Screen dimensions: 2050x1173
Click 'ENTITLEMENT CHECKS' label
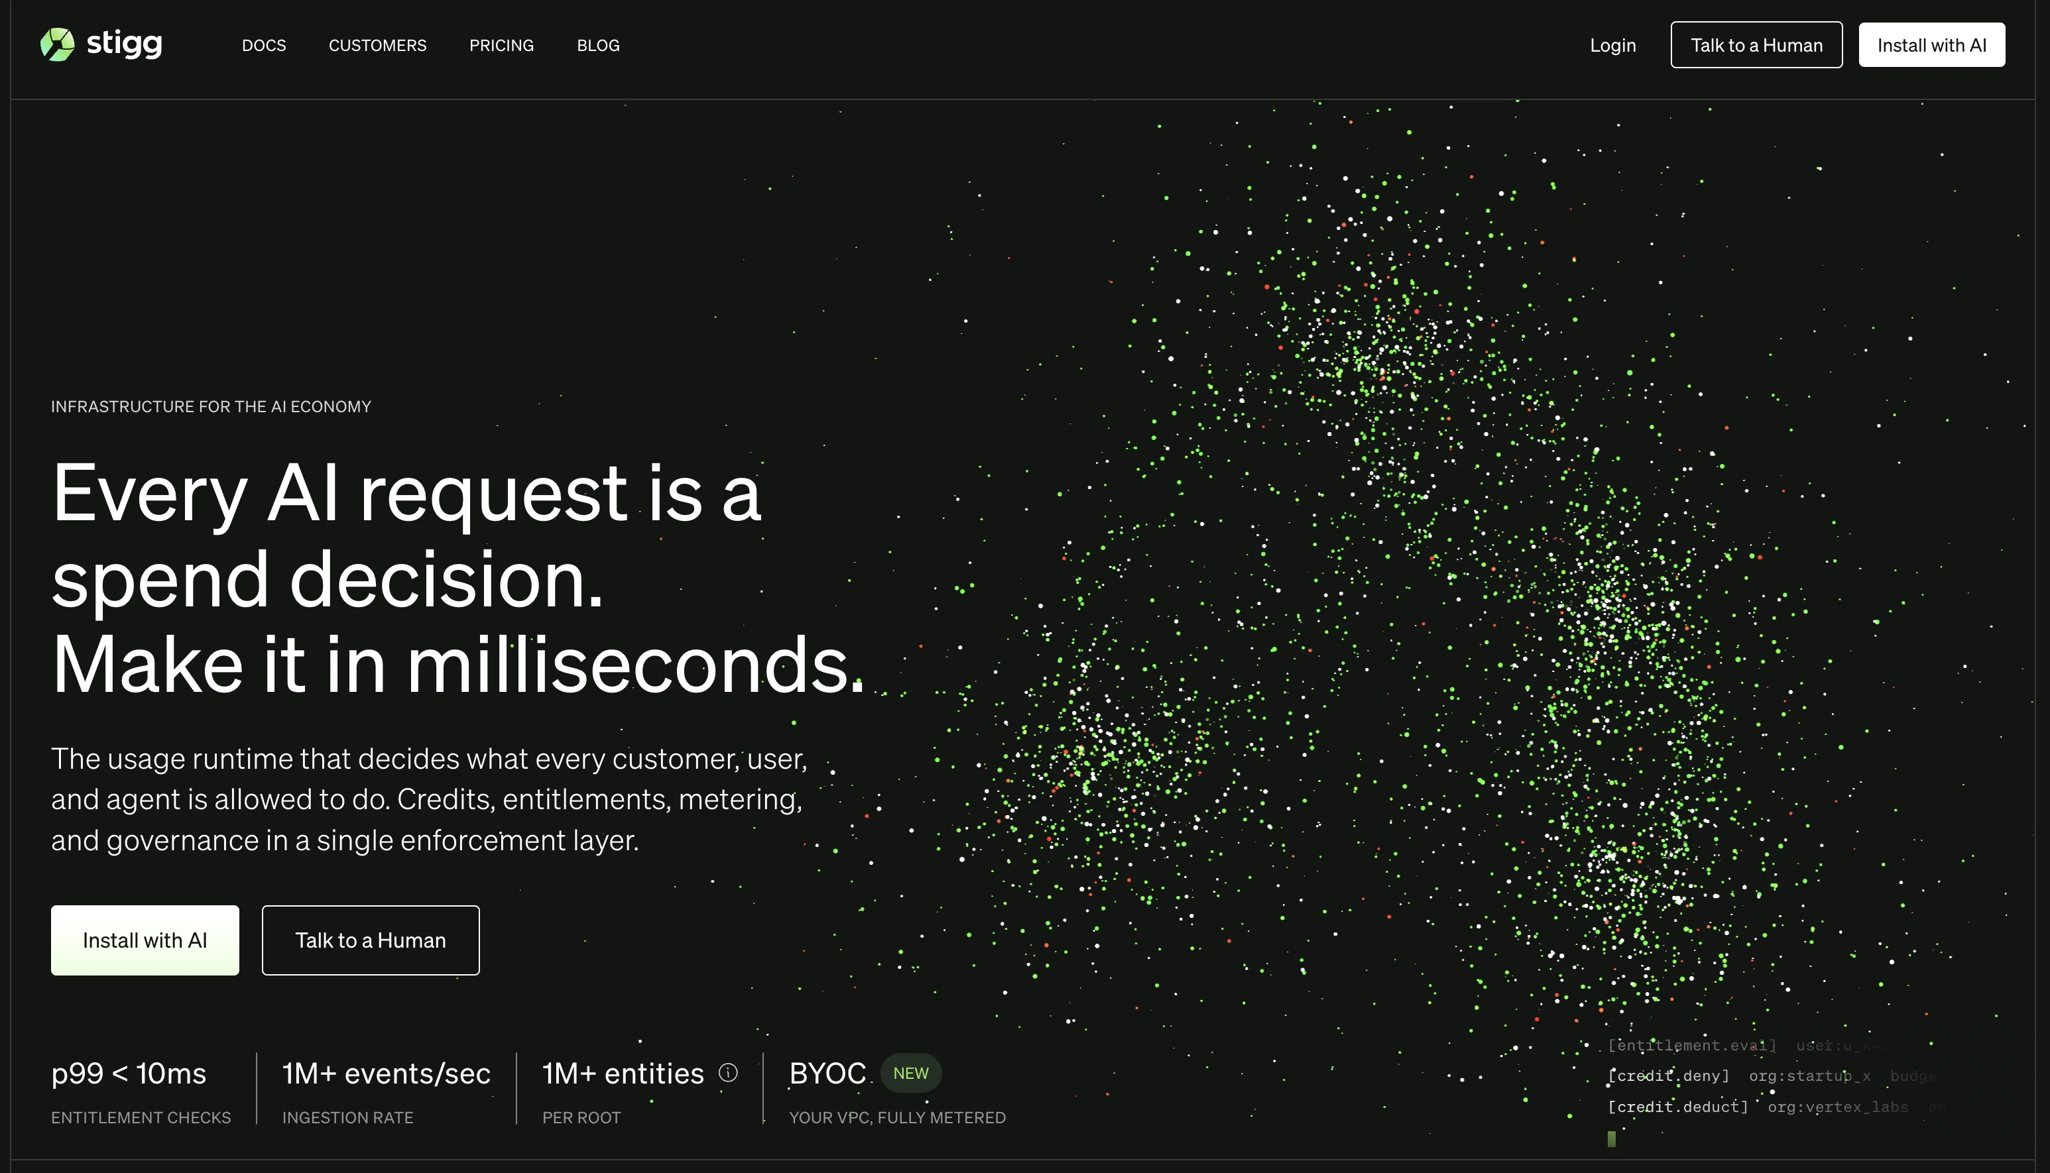click(x=141, y=1117)
